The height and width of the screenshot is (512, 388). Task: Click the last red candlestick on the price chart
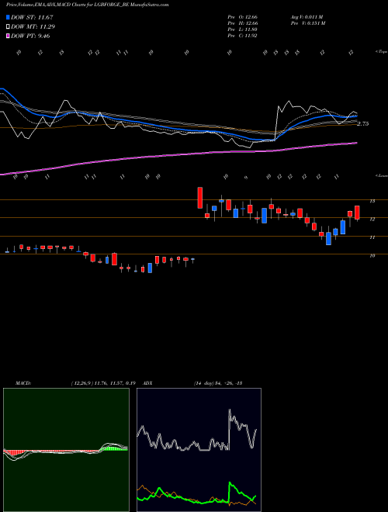pos(357,213)
